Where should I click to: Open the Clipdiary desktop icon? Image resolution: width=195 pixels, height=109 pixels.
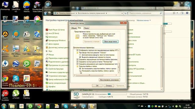pyautogui.click(x=27, y=94)
